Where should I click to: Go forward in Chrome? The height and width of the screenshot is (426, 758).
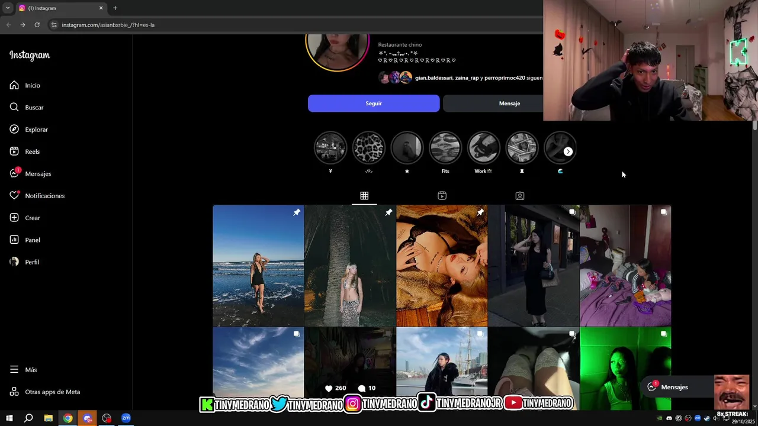pos(23,25)
